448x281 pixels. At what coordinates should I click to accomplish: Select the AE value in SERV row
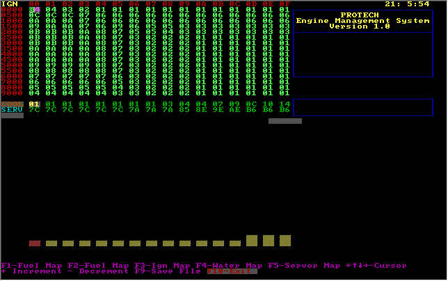click(234, 109)
